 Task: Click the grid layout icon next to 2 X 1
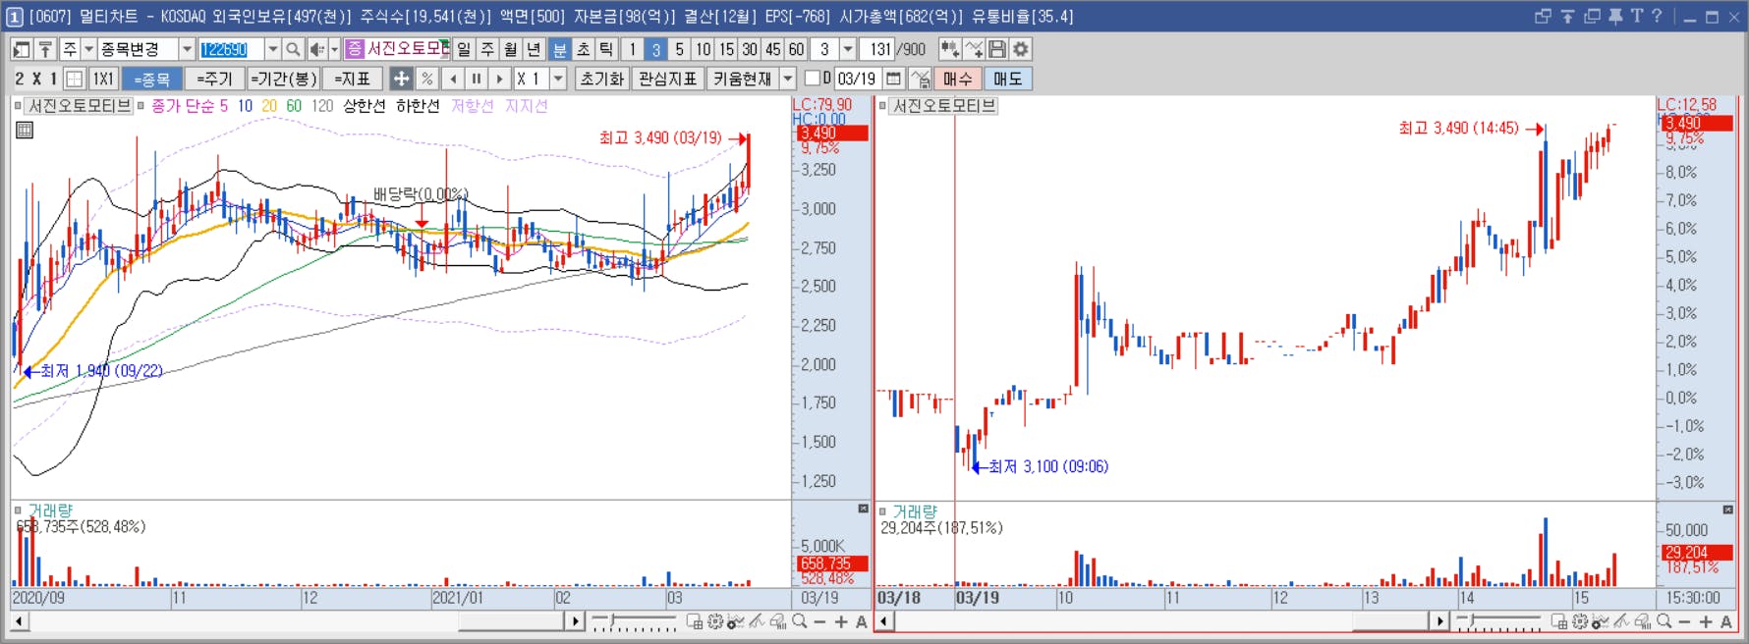pos(74,79)
